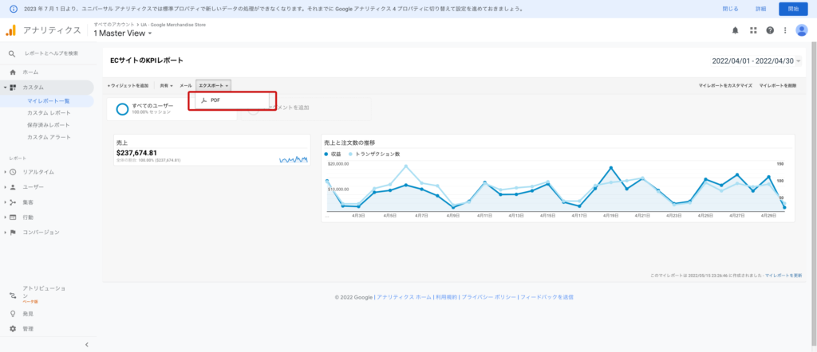Expand the 集客 section arrow
The width and height of the screenshot is (817, 352).
(x=6, y=201)
